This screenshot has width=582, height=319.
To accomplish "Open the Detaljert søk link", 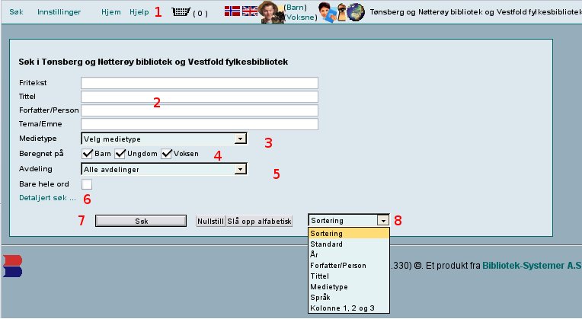I will [x=47, y=198].
